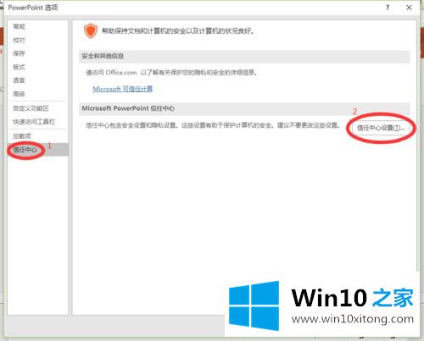The image size is (424, 341).
Task: Click the orange shield security icon
Action: point(91,30)
